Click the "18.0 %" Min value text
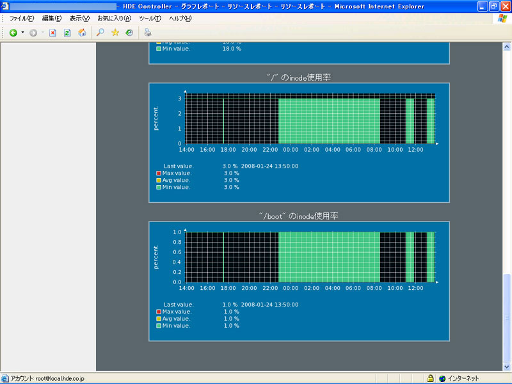The height and width of the screenshot is (384, 512). pos(232,49)
